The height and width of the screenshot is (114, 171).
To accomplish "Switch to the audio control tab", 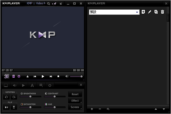I will [15, 85].
